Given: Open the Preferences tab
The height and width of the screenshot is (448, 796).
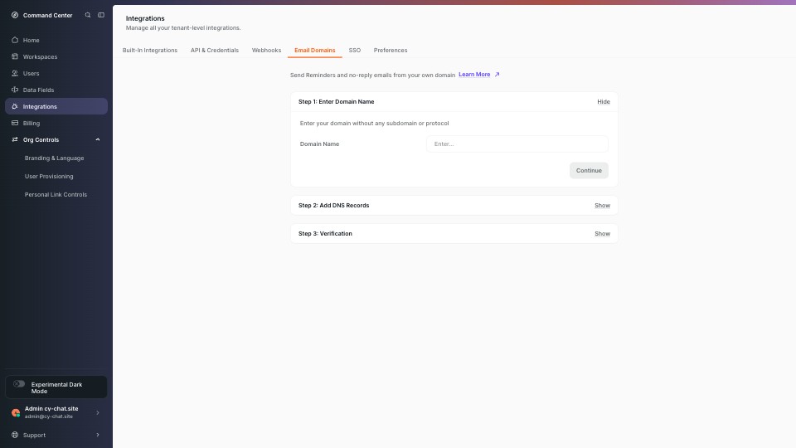Looking at the screenshot, I should [x=391, y=51].
